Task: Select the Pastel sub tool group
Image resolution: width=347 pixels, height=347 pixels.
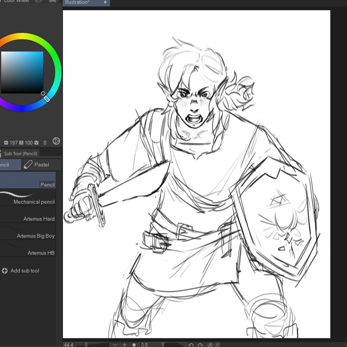Action: click(42, 165)
